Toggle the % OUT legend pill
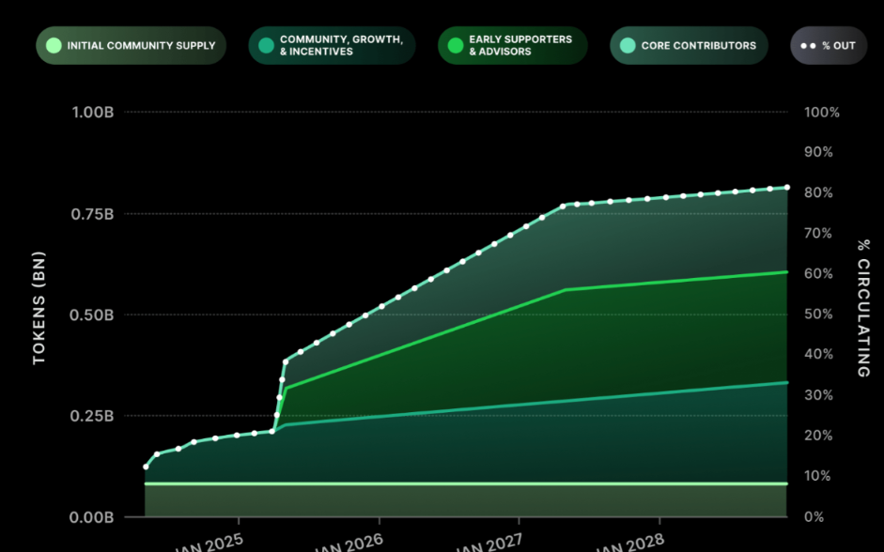884x552 pixels. 829,46
